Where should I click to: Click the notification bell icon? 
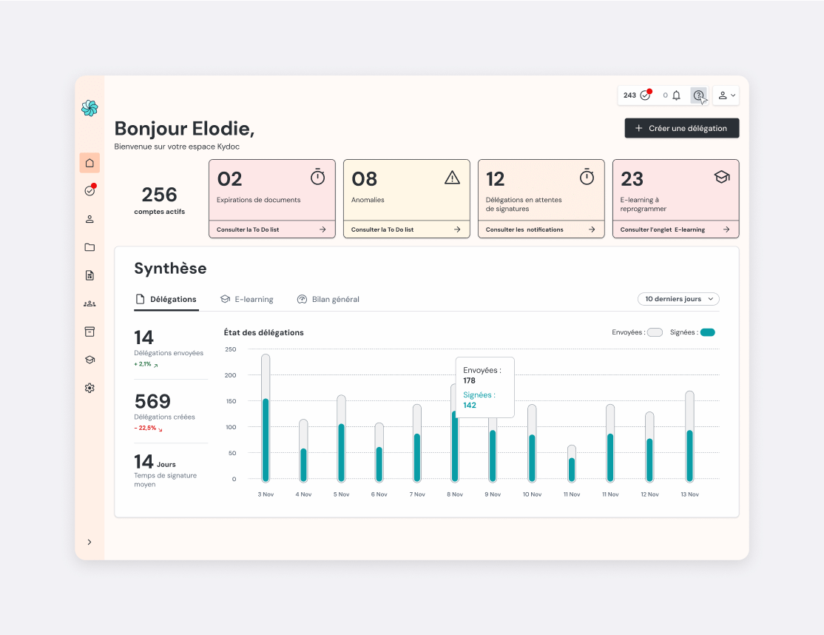(x=676, y=95)
